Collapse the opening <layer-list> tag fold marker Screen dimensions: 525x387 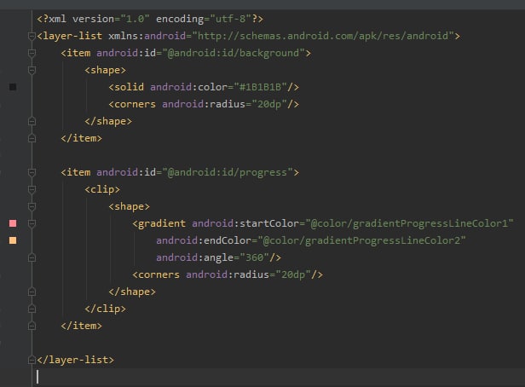(x=32, y=36)
